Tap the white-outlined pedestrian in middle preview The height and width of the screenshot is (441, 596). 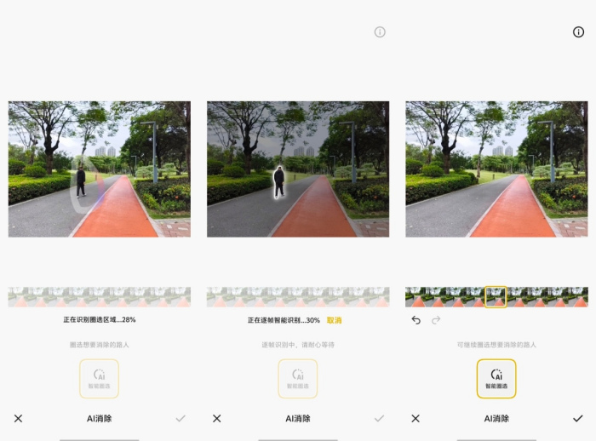pyautogui.click(x=278, y=182)
